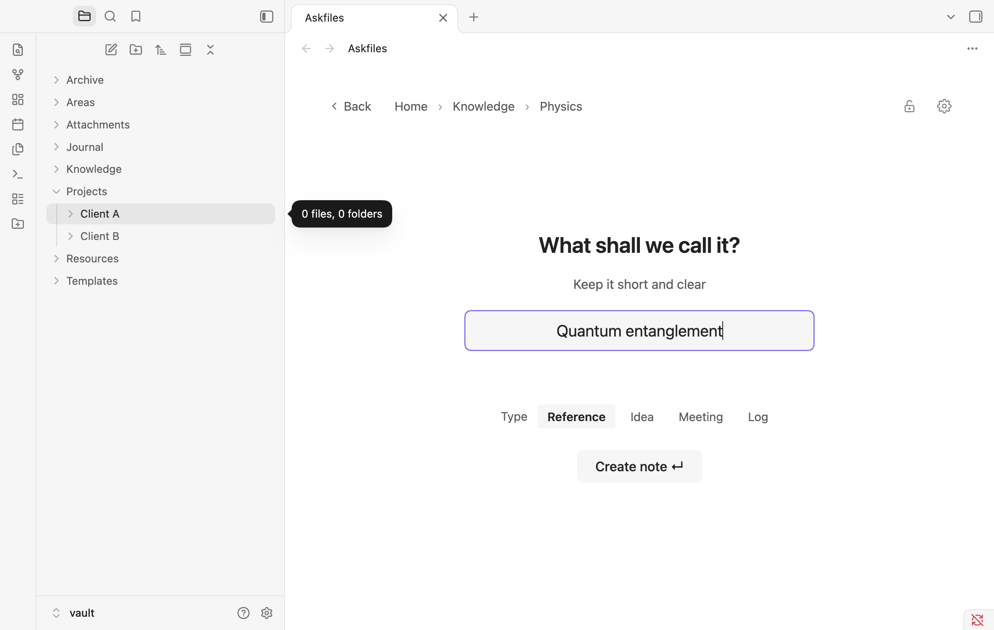Viewport: 994px width, 630px height.
Task: Open the file explorer tab icon
Action: (x=84, y=17)
